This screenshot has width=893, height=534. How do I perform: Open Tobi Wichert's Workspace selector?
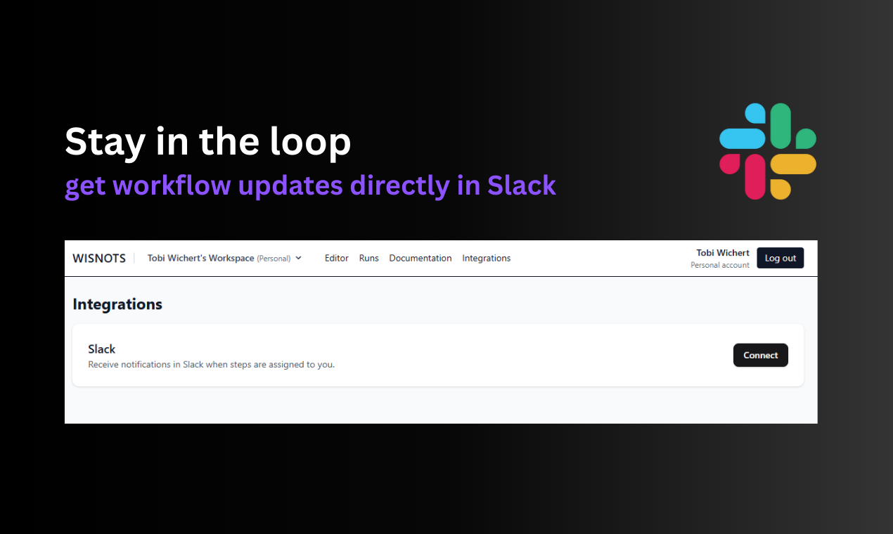tap(224, 258)
